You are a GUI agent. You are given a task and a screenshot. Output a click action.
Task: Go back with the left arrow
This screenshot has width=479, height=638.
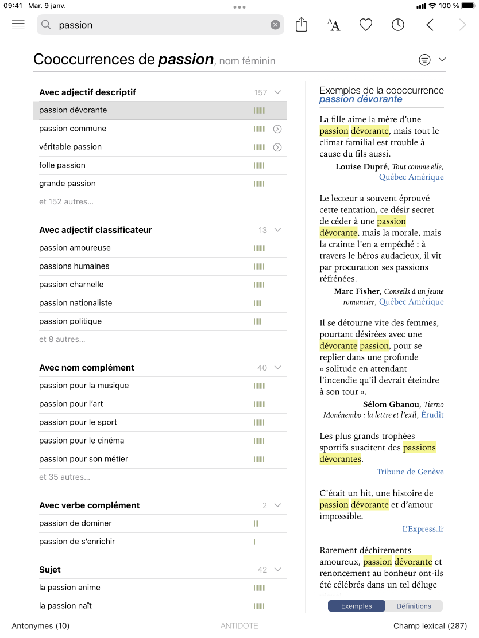point(430,25)
